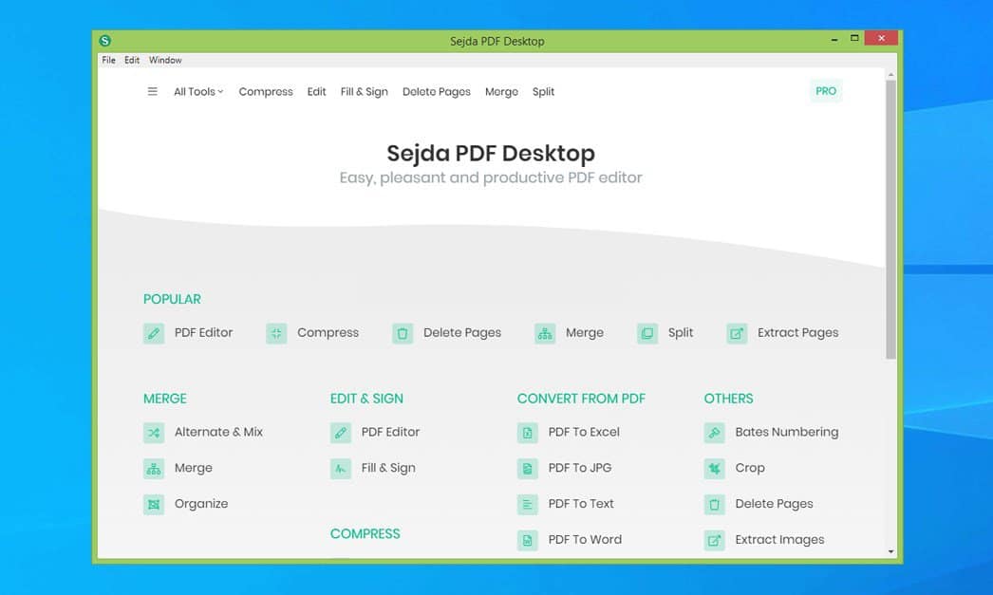Viewport: 993px width, 595px height.
Task: Click the PRO upgrade button
Action: click(826, 91)
